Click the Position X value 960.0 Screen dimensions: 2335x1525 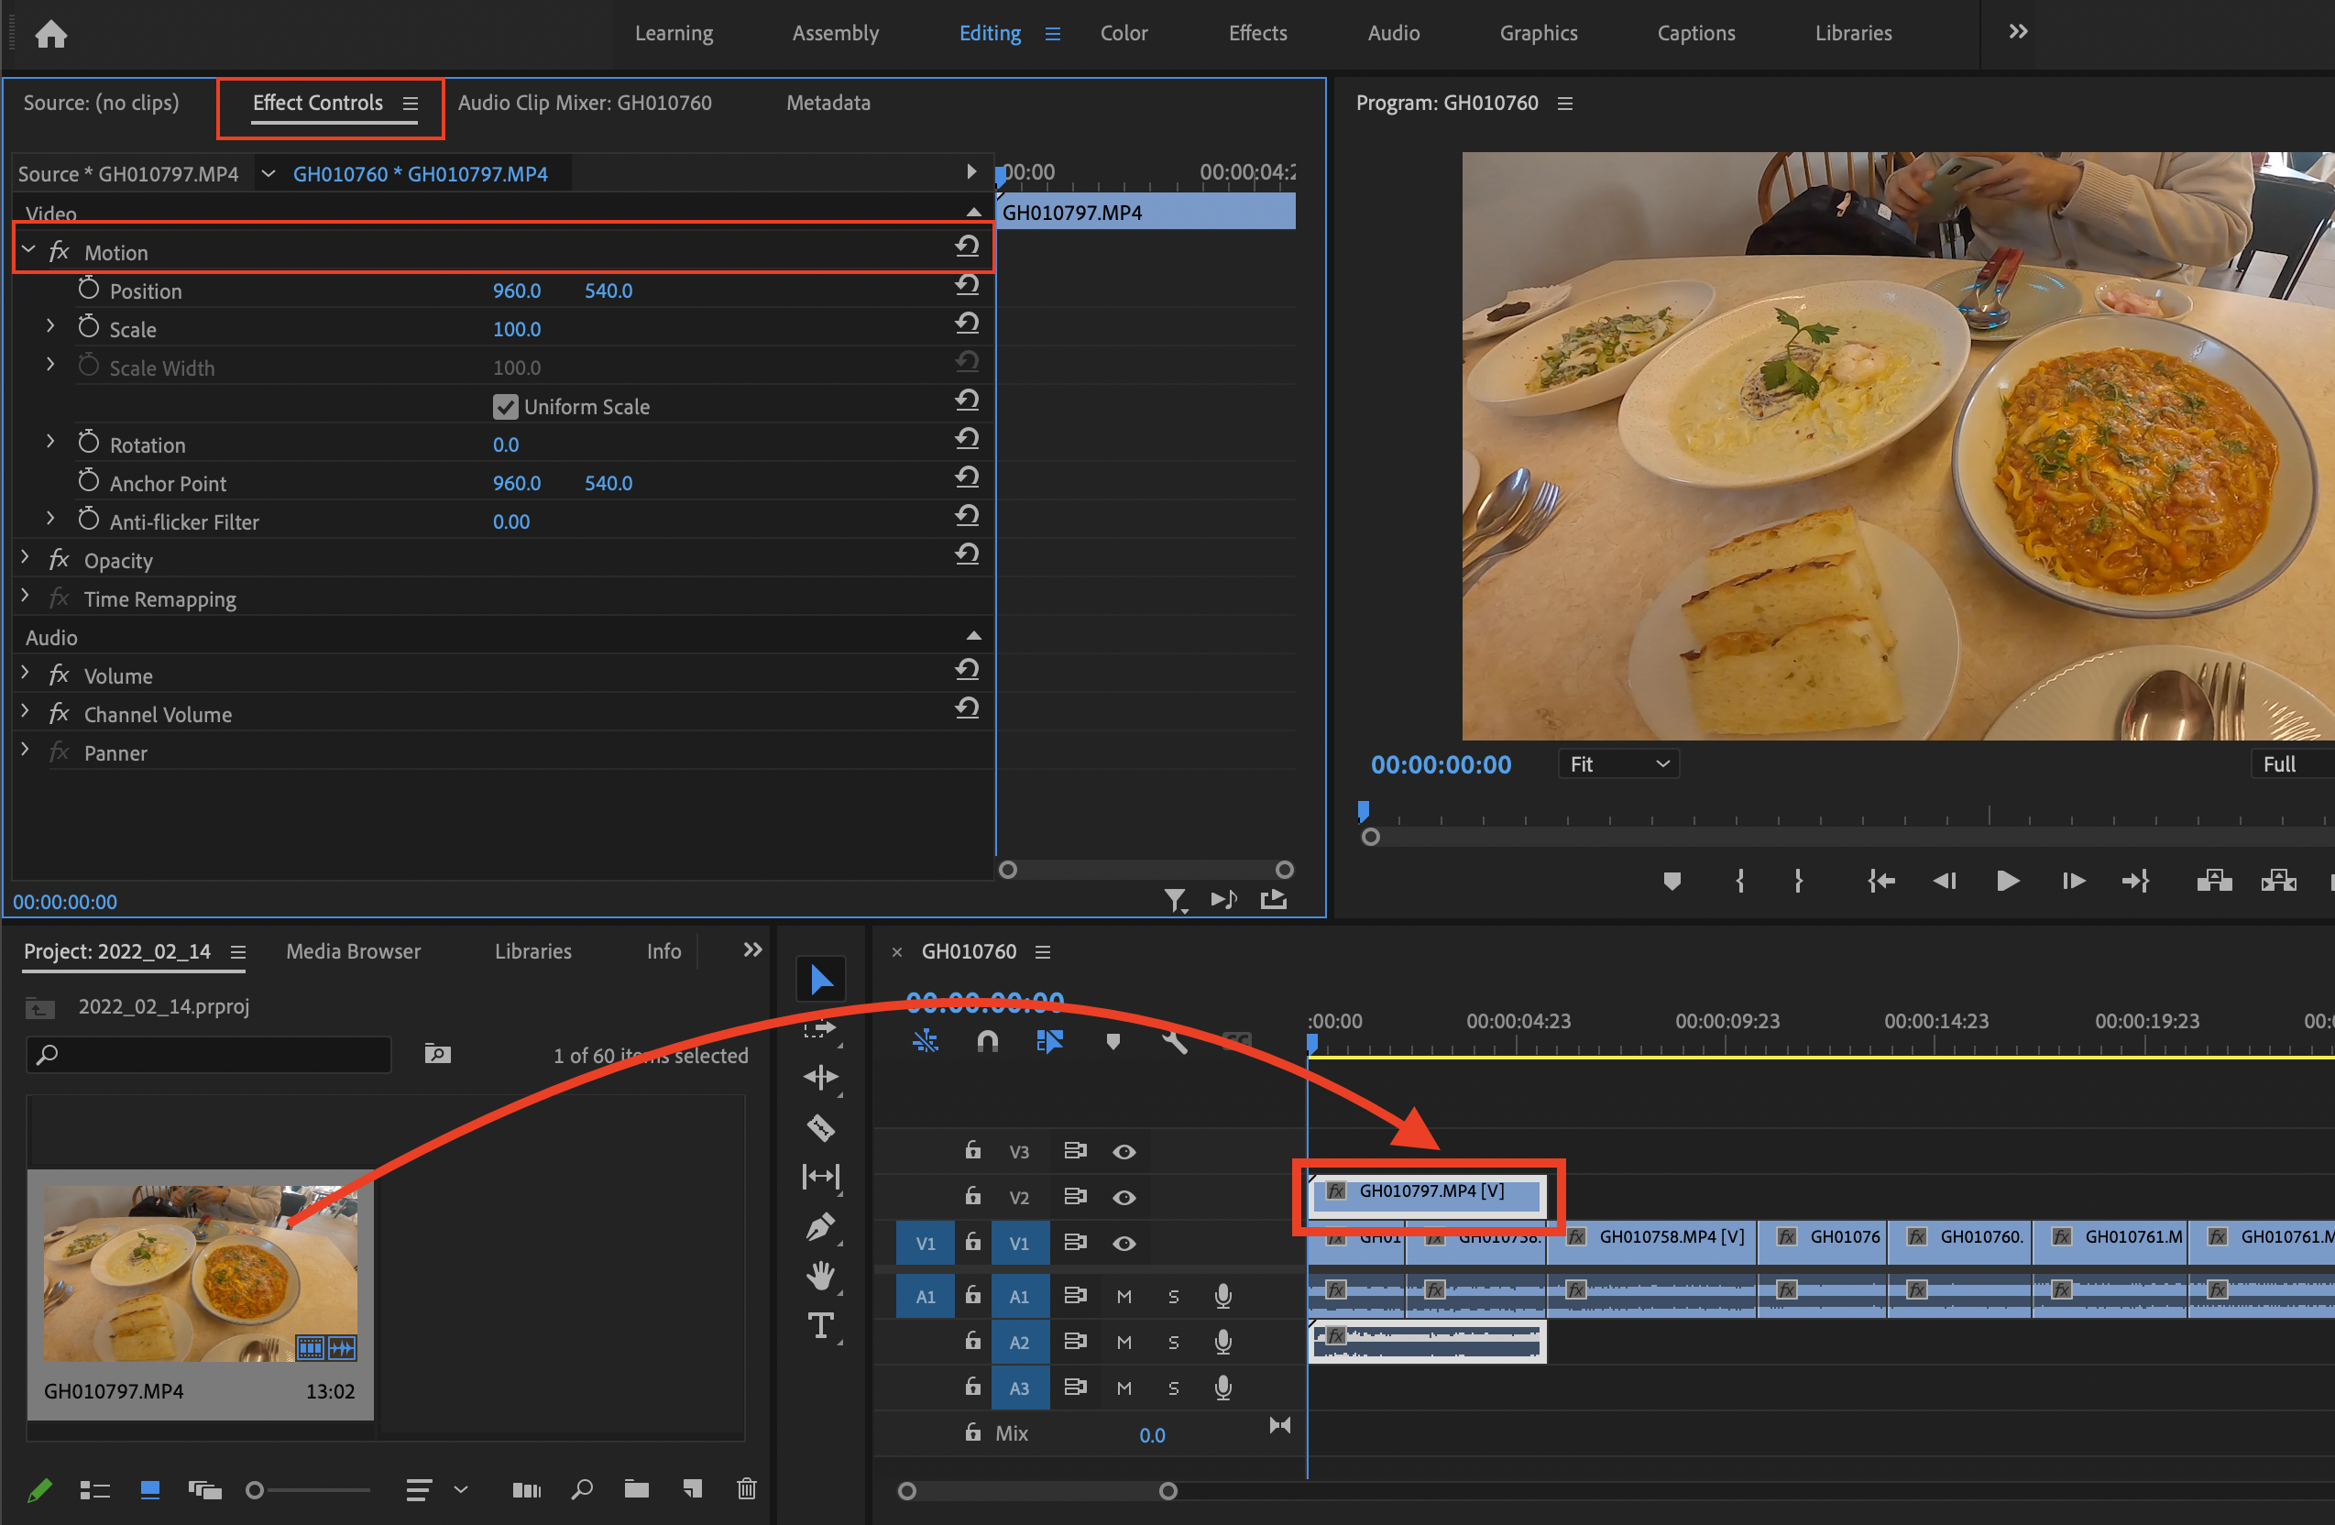[x=516, y=291]
